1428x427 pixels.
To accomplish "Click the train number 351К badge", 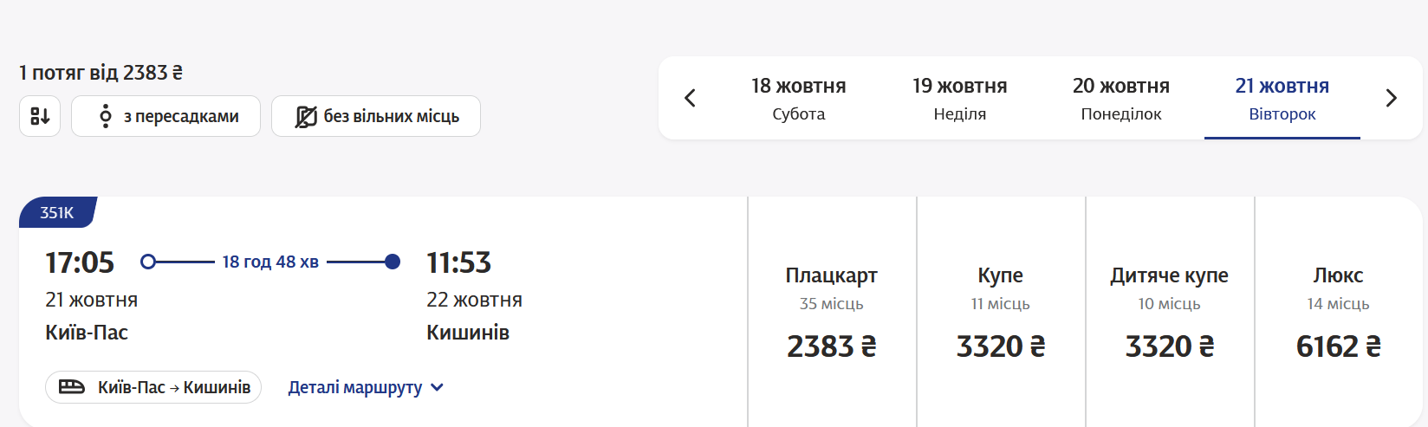I will 57,212.
